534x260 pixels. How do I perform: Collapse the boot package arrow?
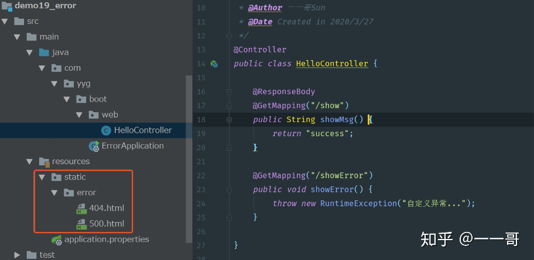pyautogui.click(x=67, y=99)
